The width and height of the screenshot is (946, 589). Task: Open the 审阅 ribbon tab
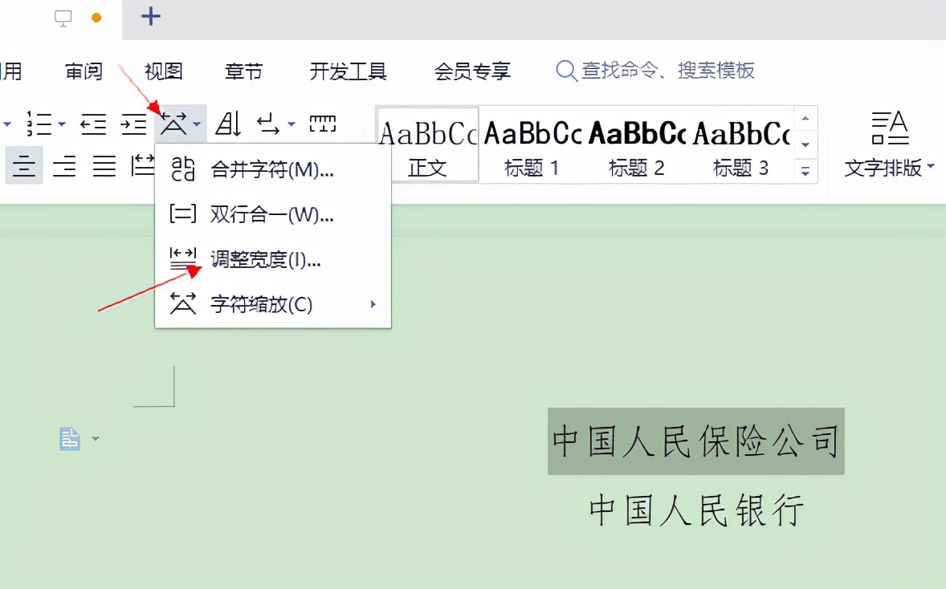tap(84, 71)
